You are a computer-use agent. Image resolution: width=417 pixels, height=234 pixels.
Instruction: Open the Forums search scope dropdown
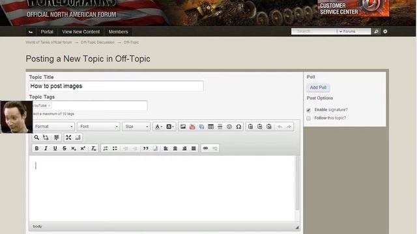pos(354,31)
